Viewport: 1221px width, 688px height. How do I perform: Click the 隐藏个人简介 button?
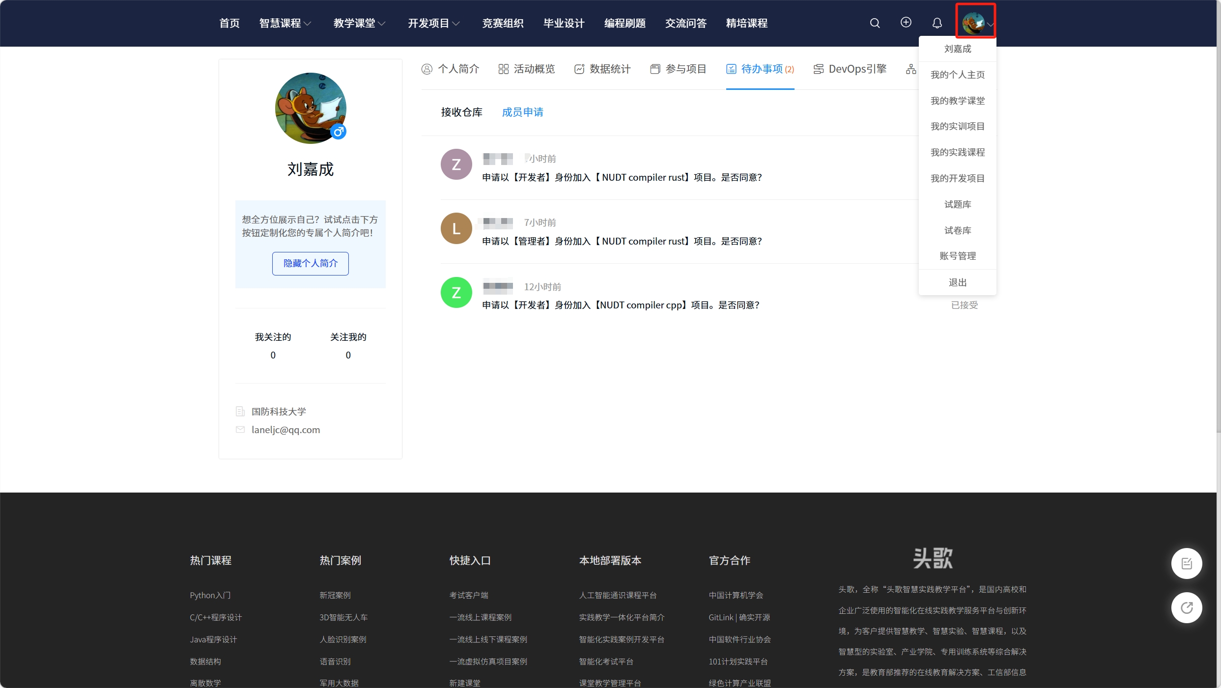click(310, 263)
